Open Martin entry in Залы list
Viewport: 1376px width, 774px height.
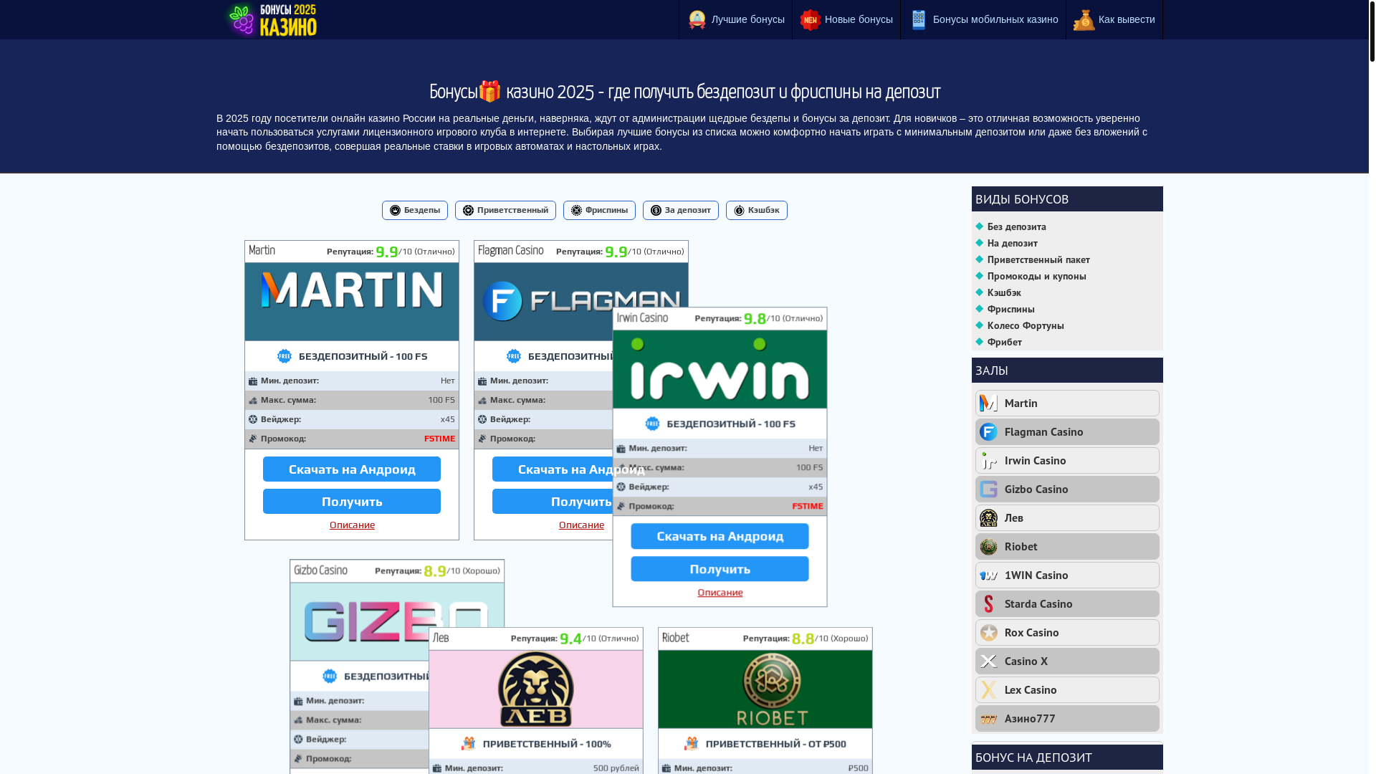pos(1067,403)
